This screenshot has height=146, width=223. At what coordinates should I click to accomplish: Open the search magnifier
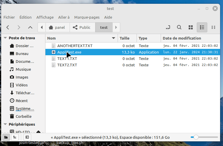click(179, 27)
